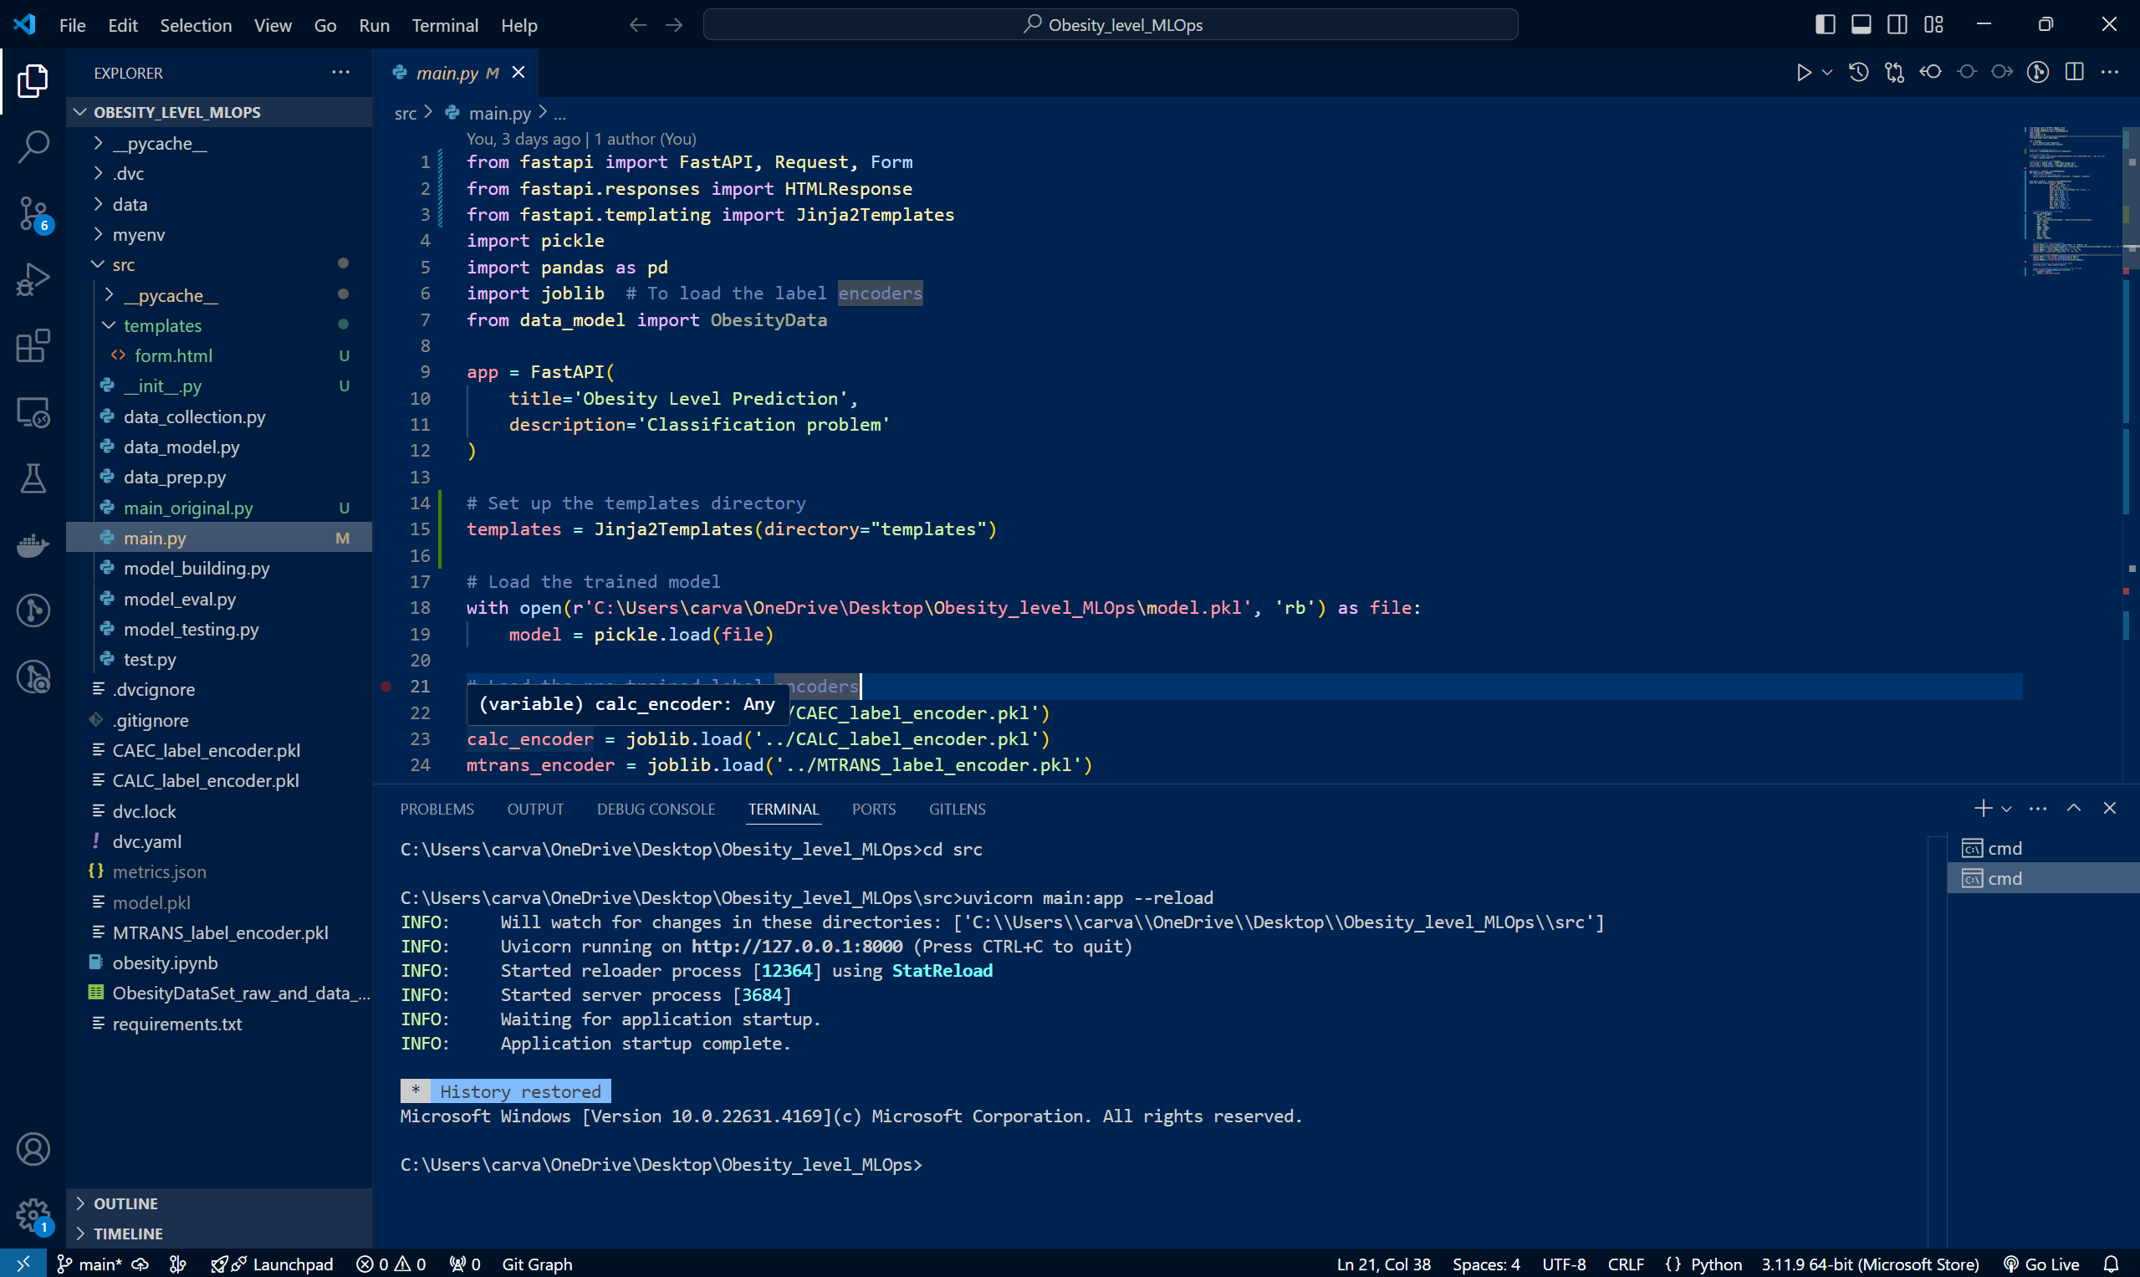Image resolution: width=2140 pixels, height=1277 pixels.
Task: Open the Extensions view
Action: click(x=33, y=346)
